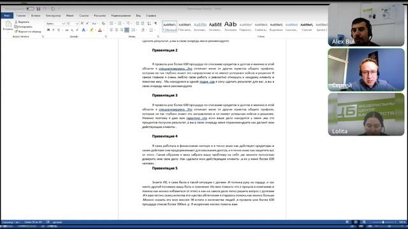Open the Ссылки ribbon tab
Image resolution: width=408 pixels, height=229 pixels.
coord(84,15)
